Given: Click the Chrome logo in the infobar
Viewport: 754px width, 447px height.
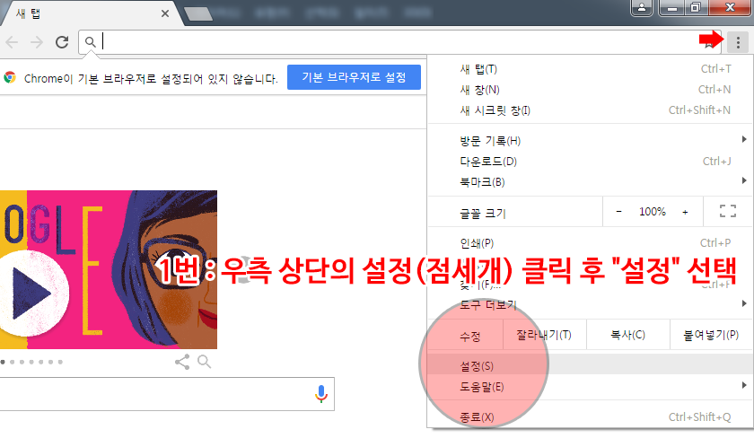Looking at the screenshot, I should click(10, 77).
